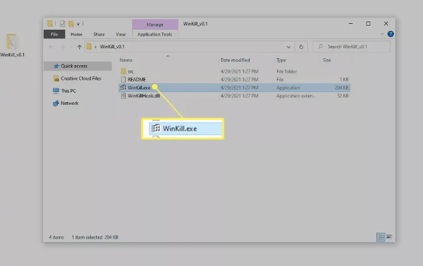Select the src folder row
This screenshot has width=423, height=266.
coord(234,72)
